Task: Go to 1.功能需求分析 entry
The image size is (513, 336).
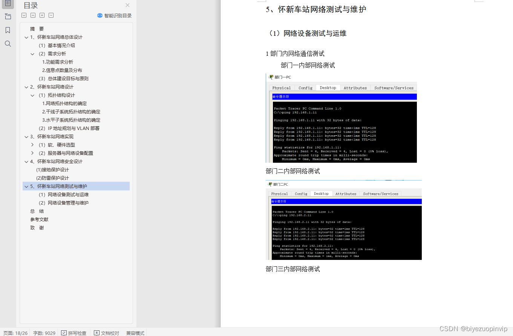Action: pyautogui.click(x=58, y=62)
